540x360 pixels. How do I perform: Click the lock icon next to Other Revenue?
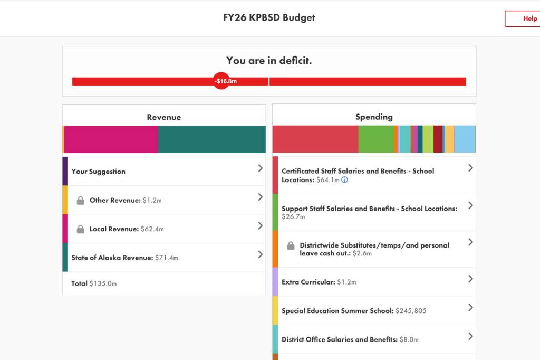pos(81,201)
